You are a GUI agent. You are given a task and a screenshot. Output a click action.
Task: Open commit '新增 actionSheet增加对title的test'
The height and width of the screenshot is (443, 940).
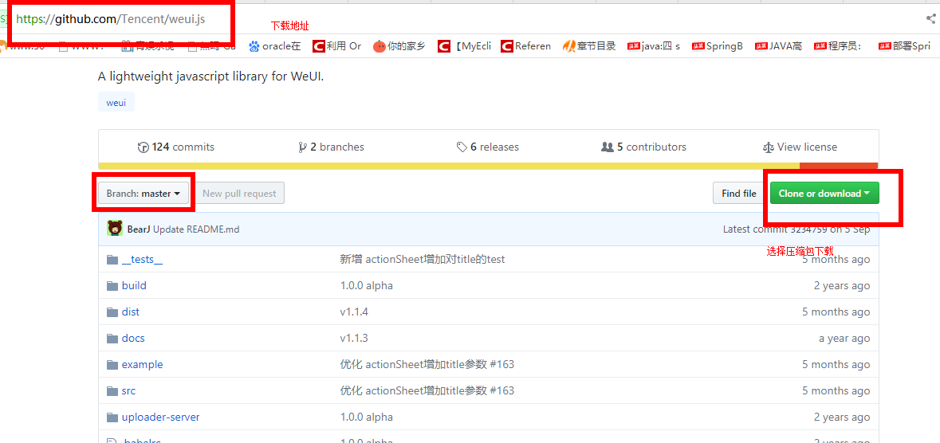click(x=423, y=260)
